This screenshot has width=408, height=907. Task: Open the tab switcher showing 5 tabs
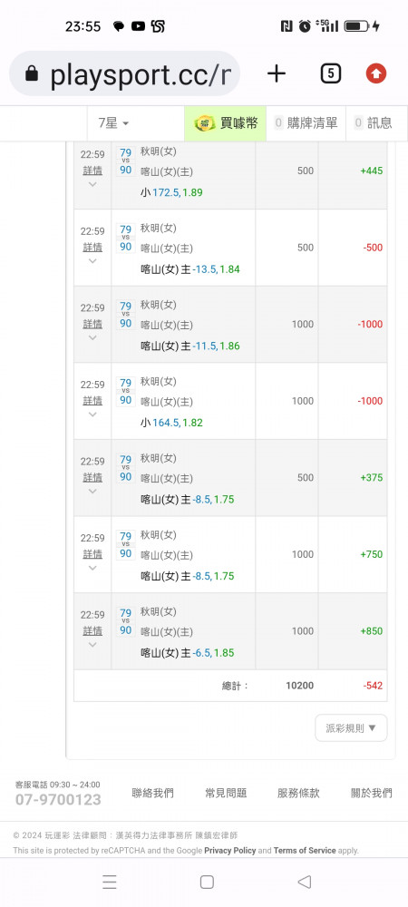(330, 73)
